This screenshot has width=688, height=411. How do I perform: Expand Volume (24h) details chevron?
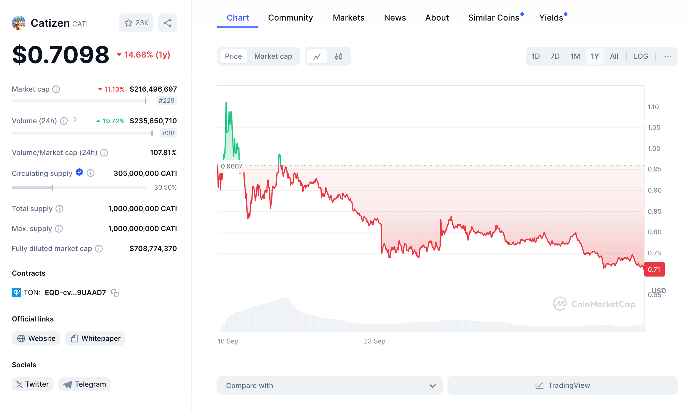point(75,120)
